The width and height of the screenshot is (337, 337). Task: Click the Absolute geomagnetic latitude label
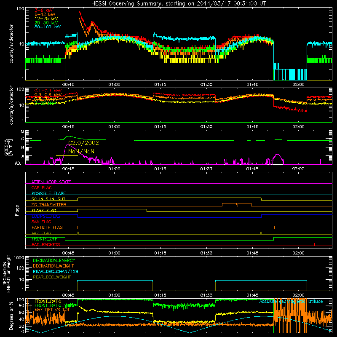pyautogui.click(x=291, y=302)
